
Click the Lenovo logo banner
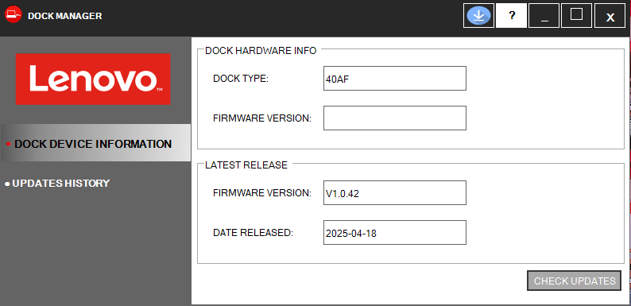pyautogui.click(x=93, y=79)
